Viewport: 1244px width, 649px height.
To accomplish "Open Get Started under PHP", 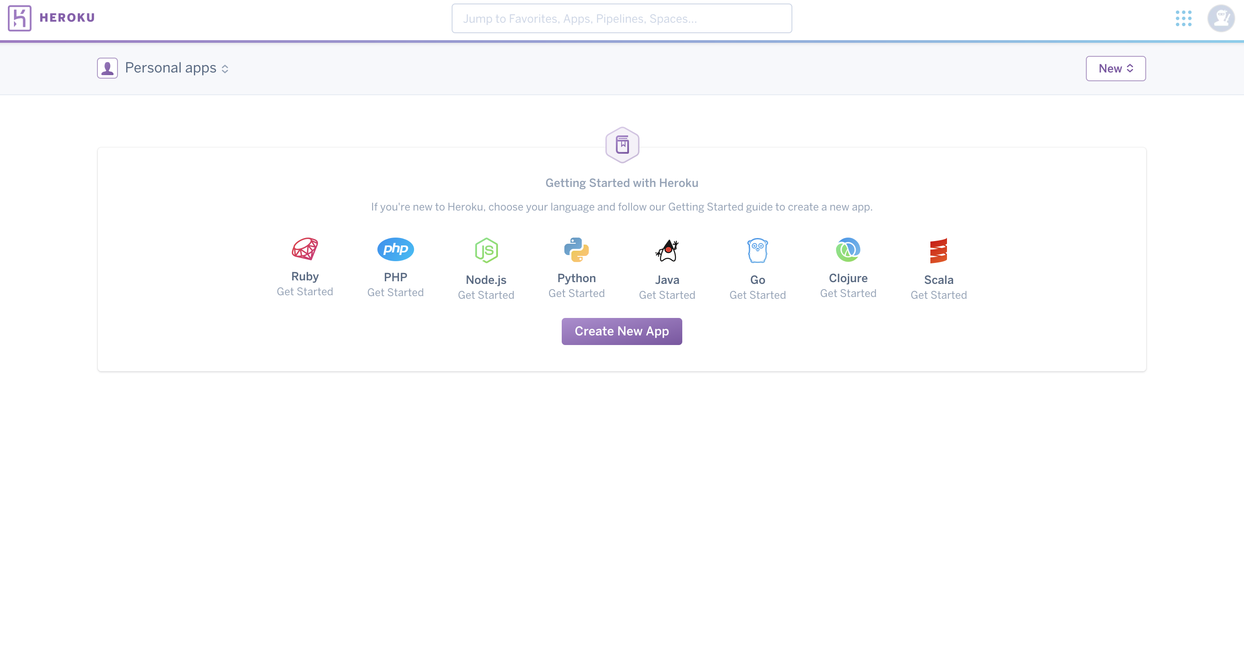I will tap(395, 293).
